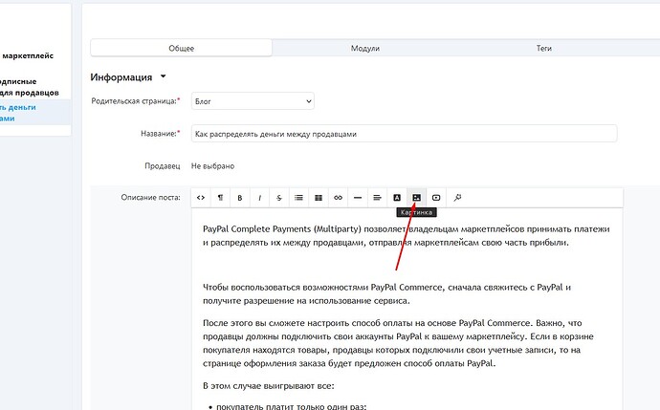Screen dimensions: 660x410
Task: Toggle HTML source code view
Action: click(x=201, y=198)
